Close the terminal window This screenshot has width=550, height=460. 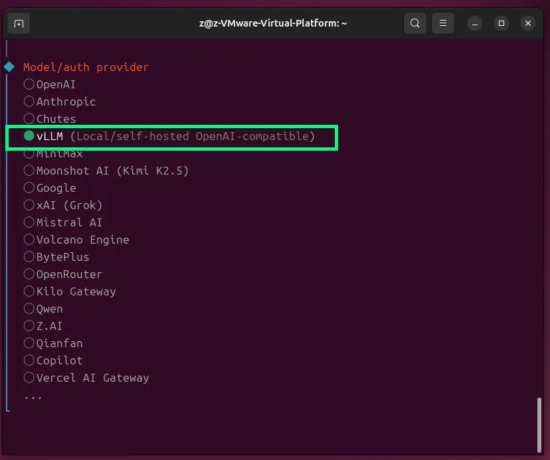click(x=528, y=23)
